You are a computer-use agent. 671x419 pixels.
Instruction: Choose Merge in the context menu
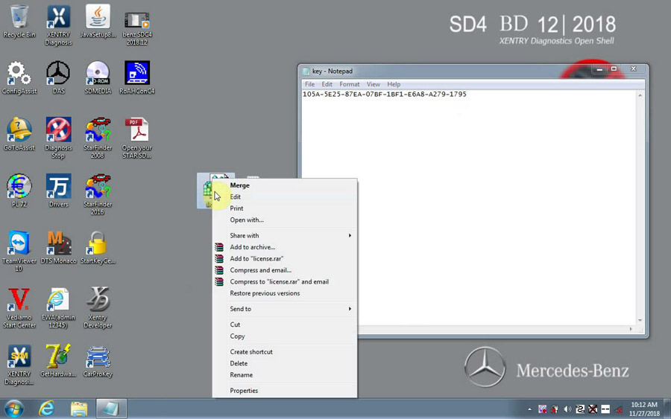[285, 185]
